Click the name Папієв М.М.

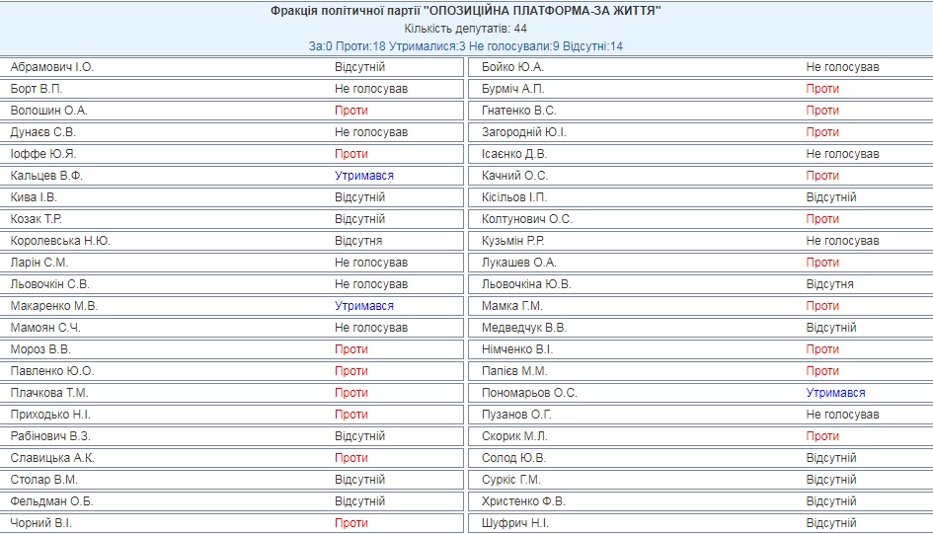[514, 371]
